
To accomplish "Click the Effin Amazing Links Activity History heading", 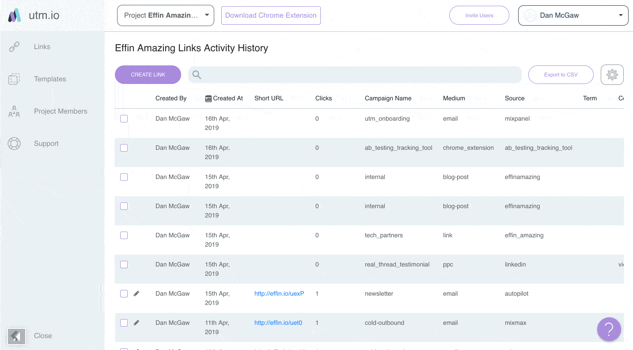I will [192, 48].
